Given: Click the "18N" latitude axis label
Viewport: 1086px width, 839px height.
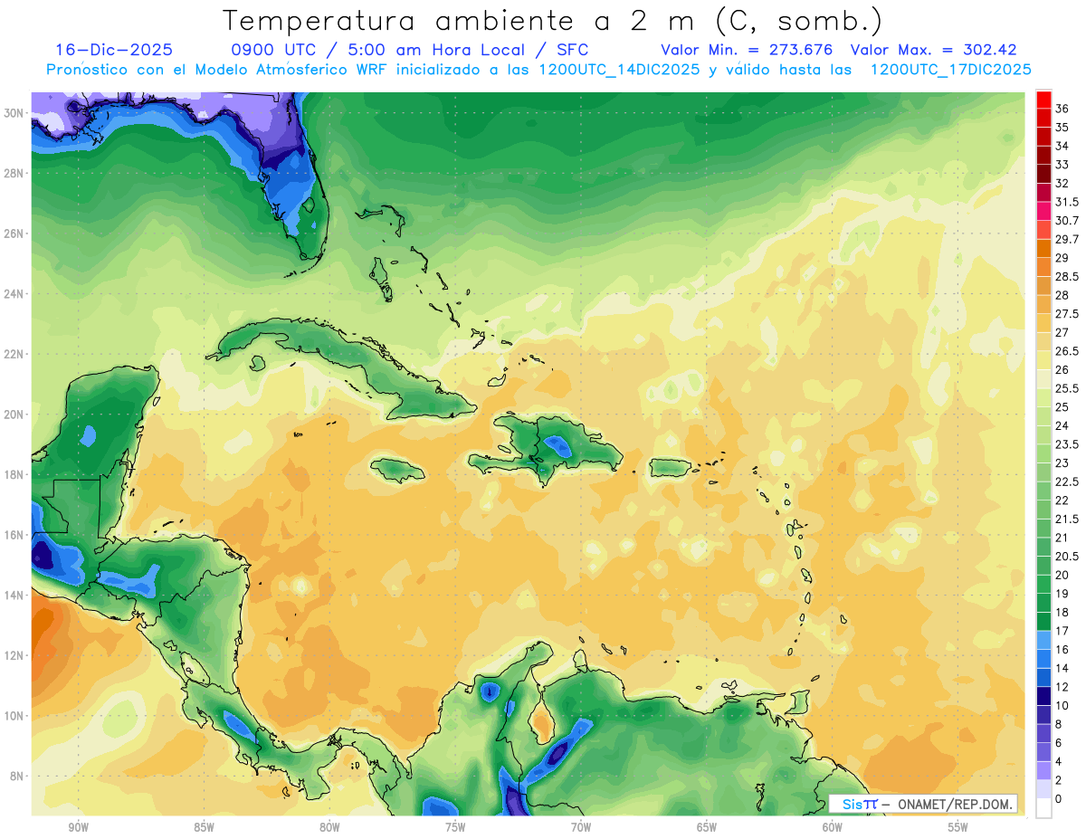Looking at the screenshot, I should pos(15,474).
